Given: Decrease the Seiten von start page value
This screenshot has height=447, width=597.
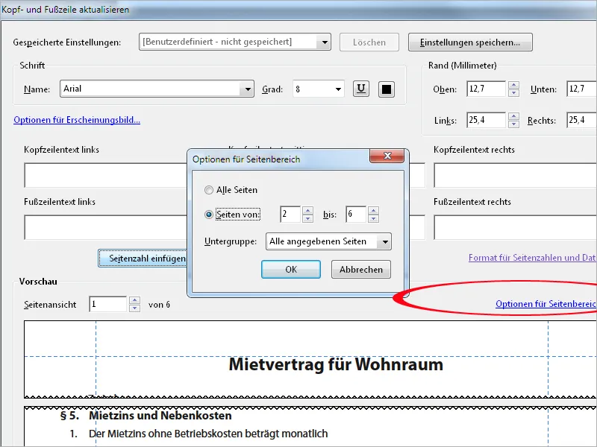Looking at the screenshot, I should point(307,218).
